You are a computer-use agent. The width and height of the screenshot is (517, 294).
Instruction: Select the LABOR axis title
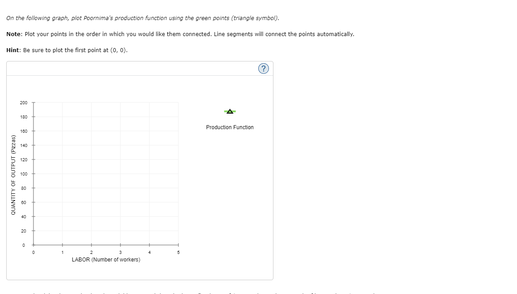(x=107, y=260)
